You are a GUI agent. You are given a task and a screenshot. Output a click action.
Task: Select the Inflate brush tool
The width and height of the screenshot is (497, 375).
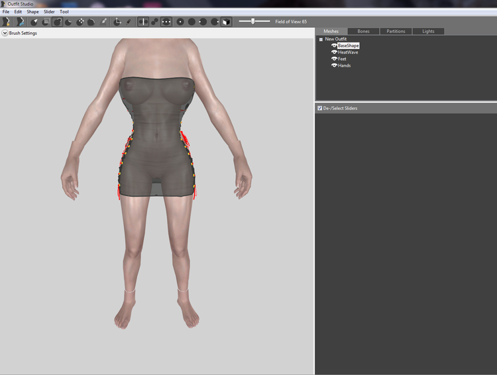[x=57, y=22]
